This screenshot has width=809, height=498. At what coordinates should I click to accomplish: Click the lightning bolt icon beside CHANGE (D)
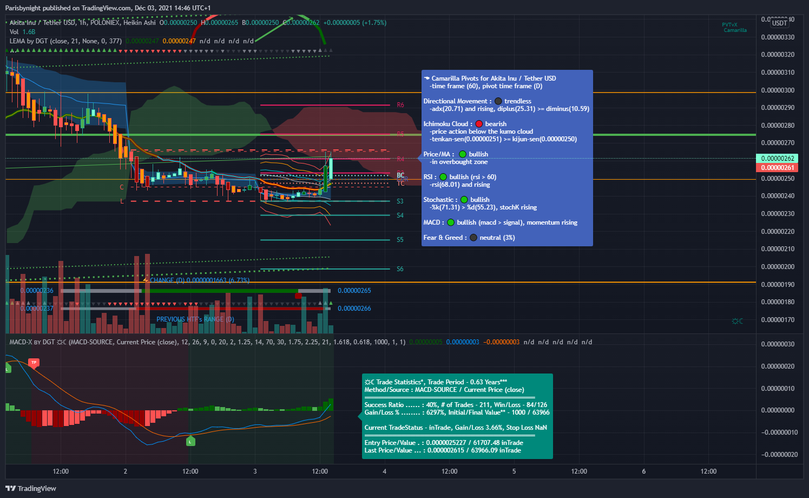coord(146,280)
